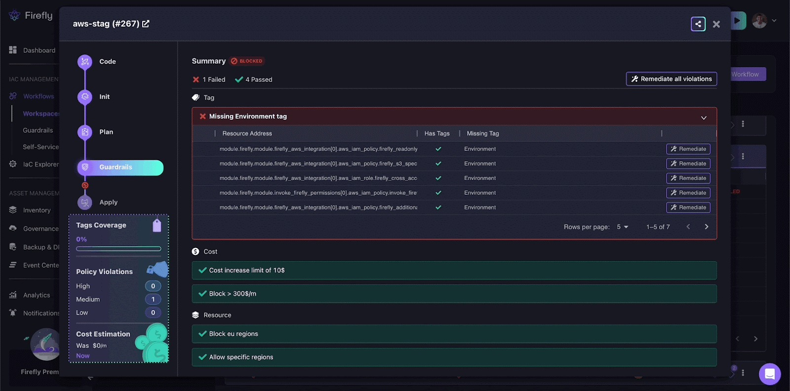
Task: Open rows per page dropdown
Action: point(622,227)
